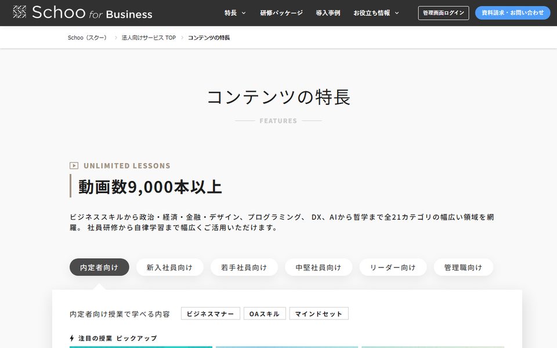Screen dimensions: 557x348
Task: Click the 動画数9,000本以上 heading
Action: click(150, 186)
